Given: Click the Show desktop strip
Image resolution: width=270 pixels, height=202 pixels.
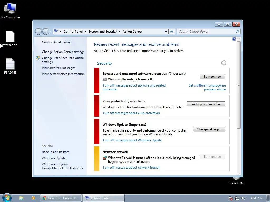Looking at the screenshot, I should pyautogui.click(x=268, y=198).
